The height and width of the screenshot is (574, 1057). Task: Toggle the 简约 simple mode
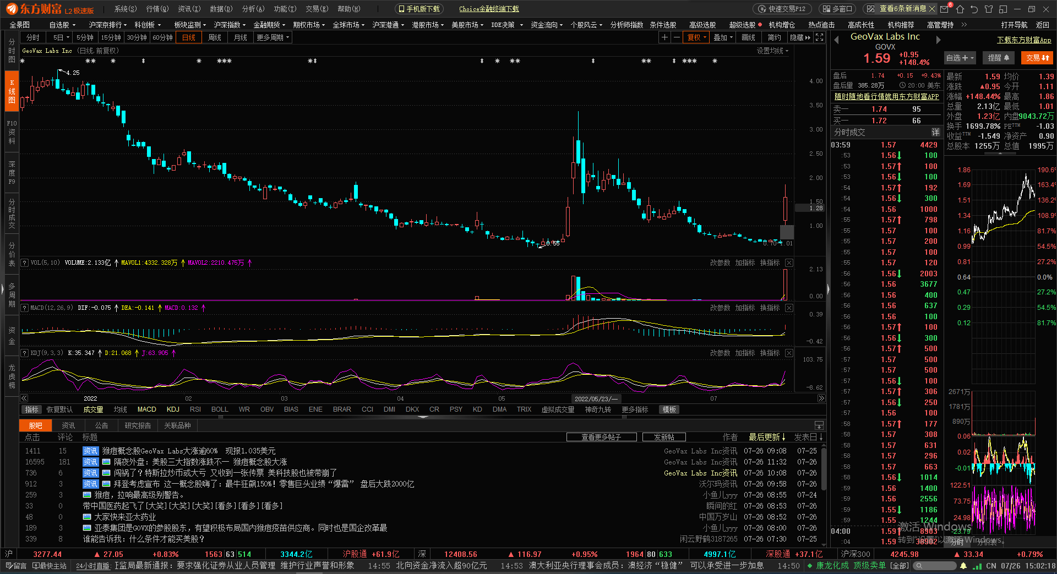[x=774, y=37]
